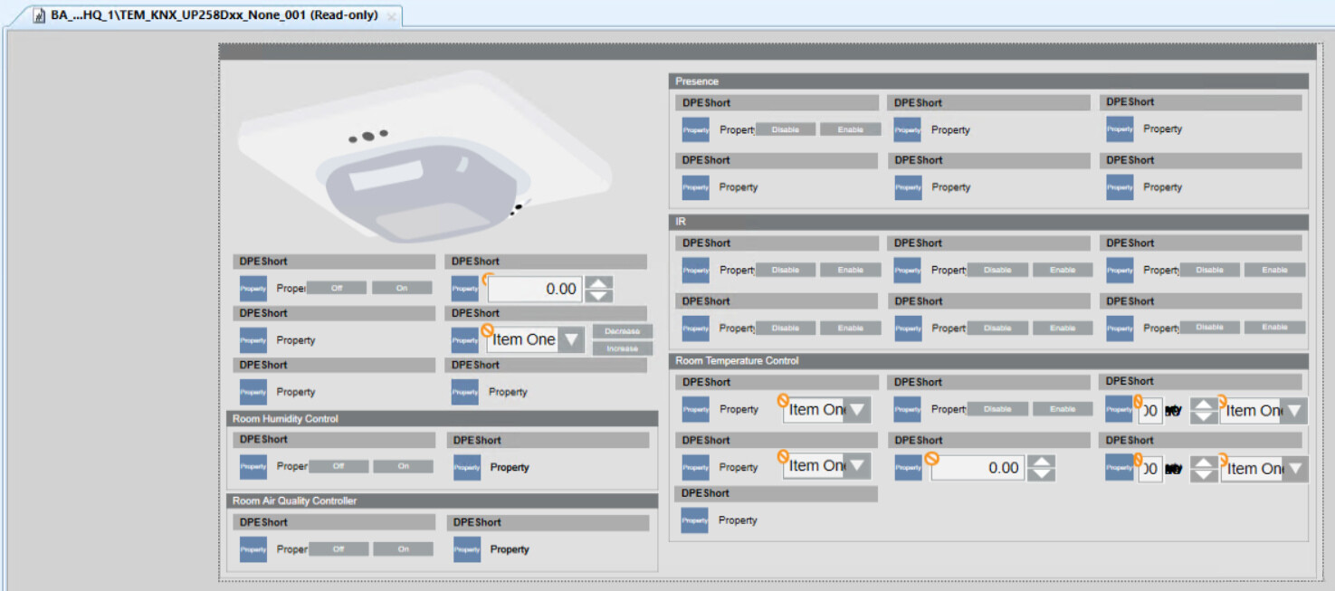Click Property icon beside Room Temperature 0.00 field
This screenshot has height=591, width=1335.
[x=907, y=468]
